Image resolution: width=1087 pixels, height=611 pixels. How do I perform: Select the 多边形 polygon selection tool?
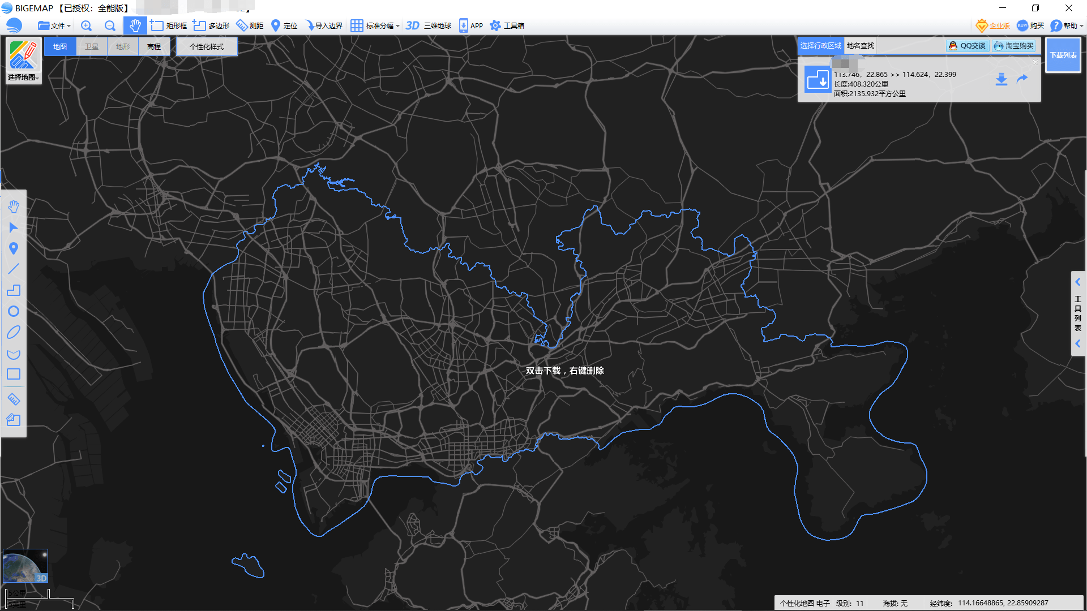[x=211, y=25]
